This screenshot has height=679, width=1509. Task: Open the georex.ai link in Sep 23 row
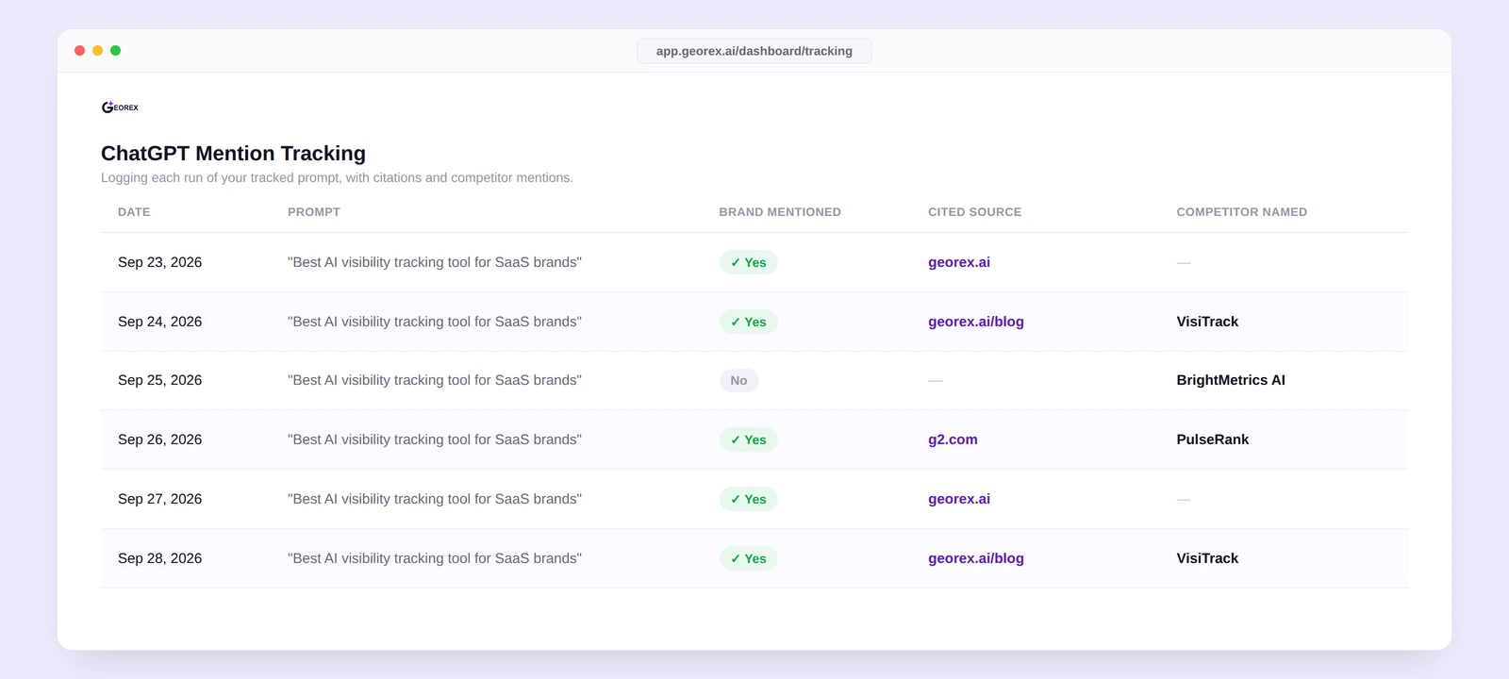pos(959,262)
